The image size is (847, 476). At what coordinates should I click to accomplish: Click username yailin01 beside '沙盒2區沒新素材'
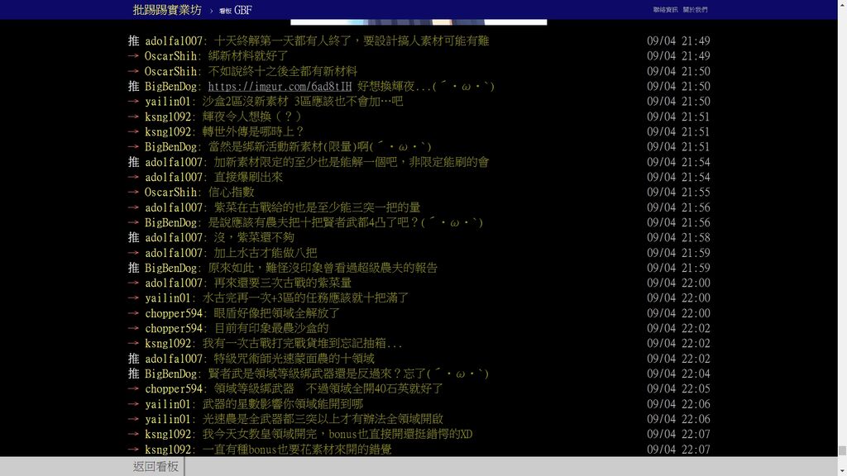[x=167, y=102]
